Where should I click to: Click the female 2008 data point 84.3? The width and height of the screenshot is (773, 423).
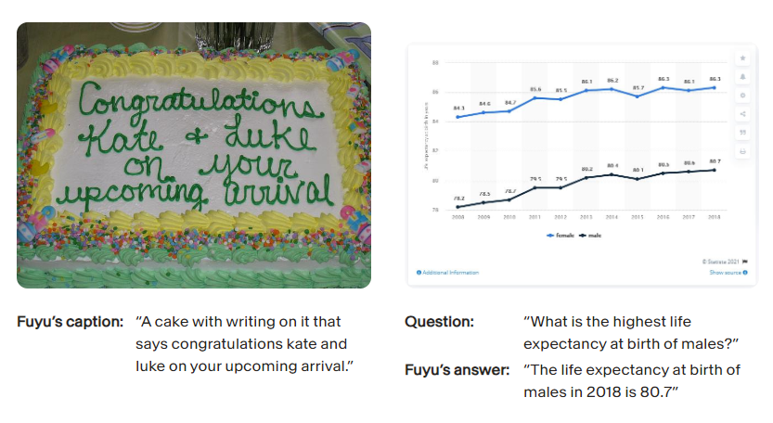tap(458, 117)
